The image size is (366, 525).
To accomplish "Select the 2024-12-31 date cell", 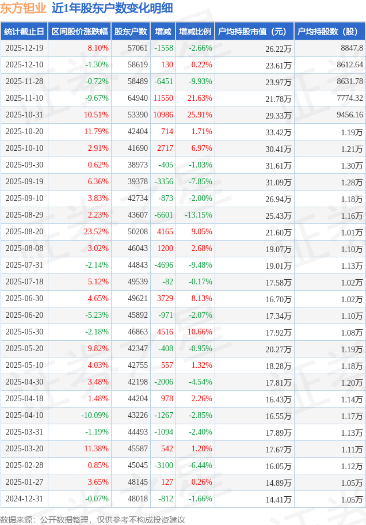I will click(x=24, y=499).
